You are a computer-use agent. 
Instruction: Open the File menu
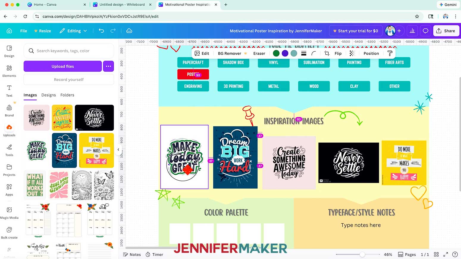[x=23, y=31]
